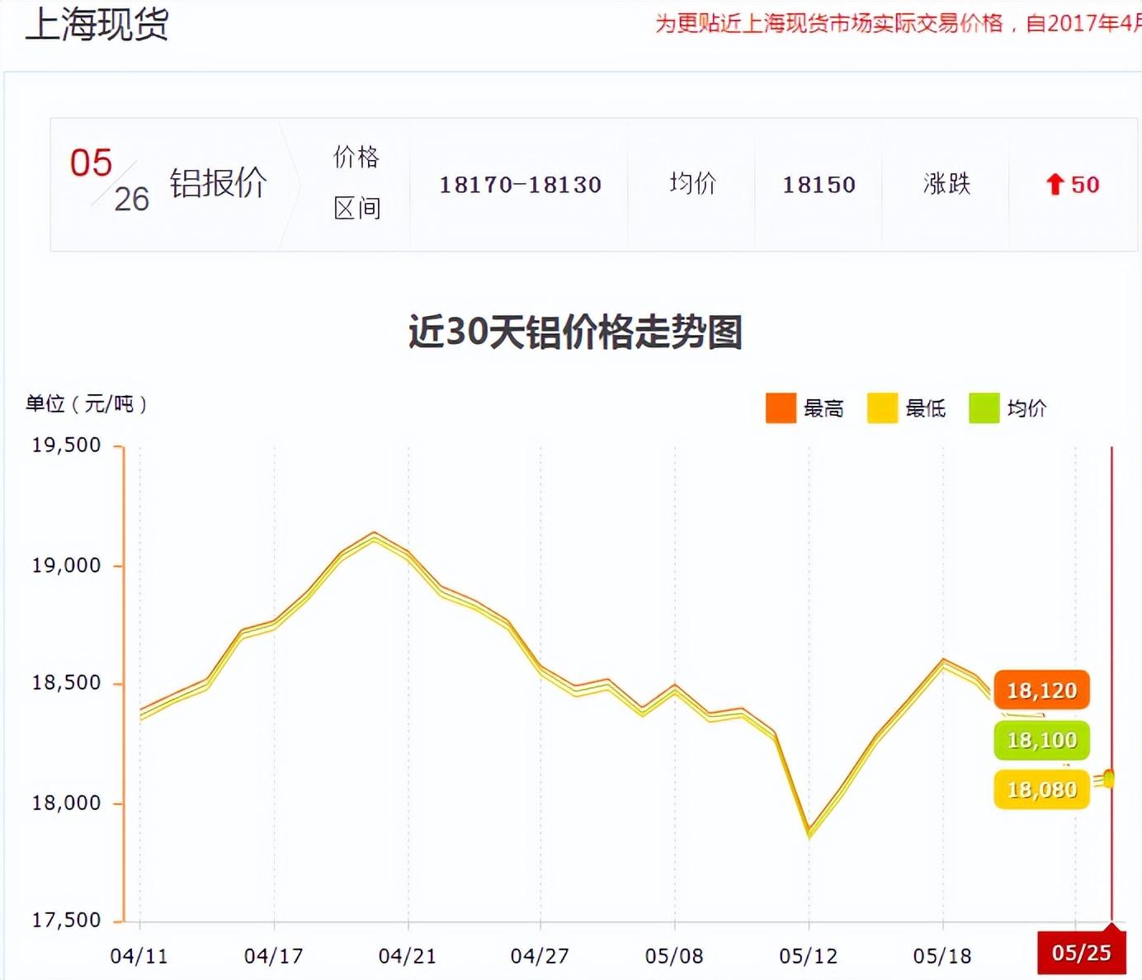Click the 涨跌 label

pyautogui.click(x=946, y=183)
